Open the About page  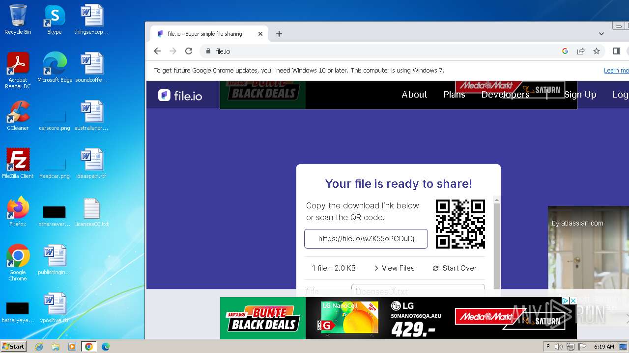tap(414, 95)
